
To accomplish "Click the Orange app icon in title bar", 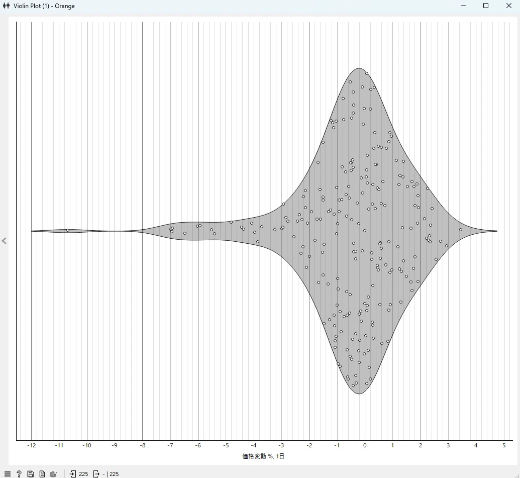I will [7, 6].
